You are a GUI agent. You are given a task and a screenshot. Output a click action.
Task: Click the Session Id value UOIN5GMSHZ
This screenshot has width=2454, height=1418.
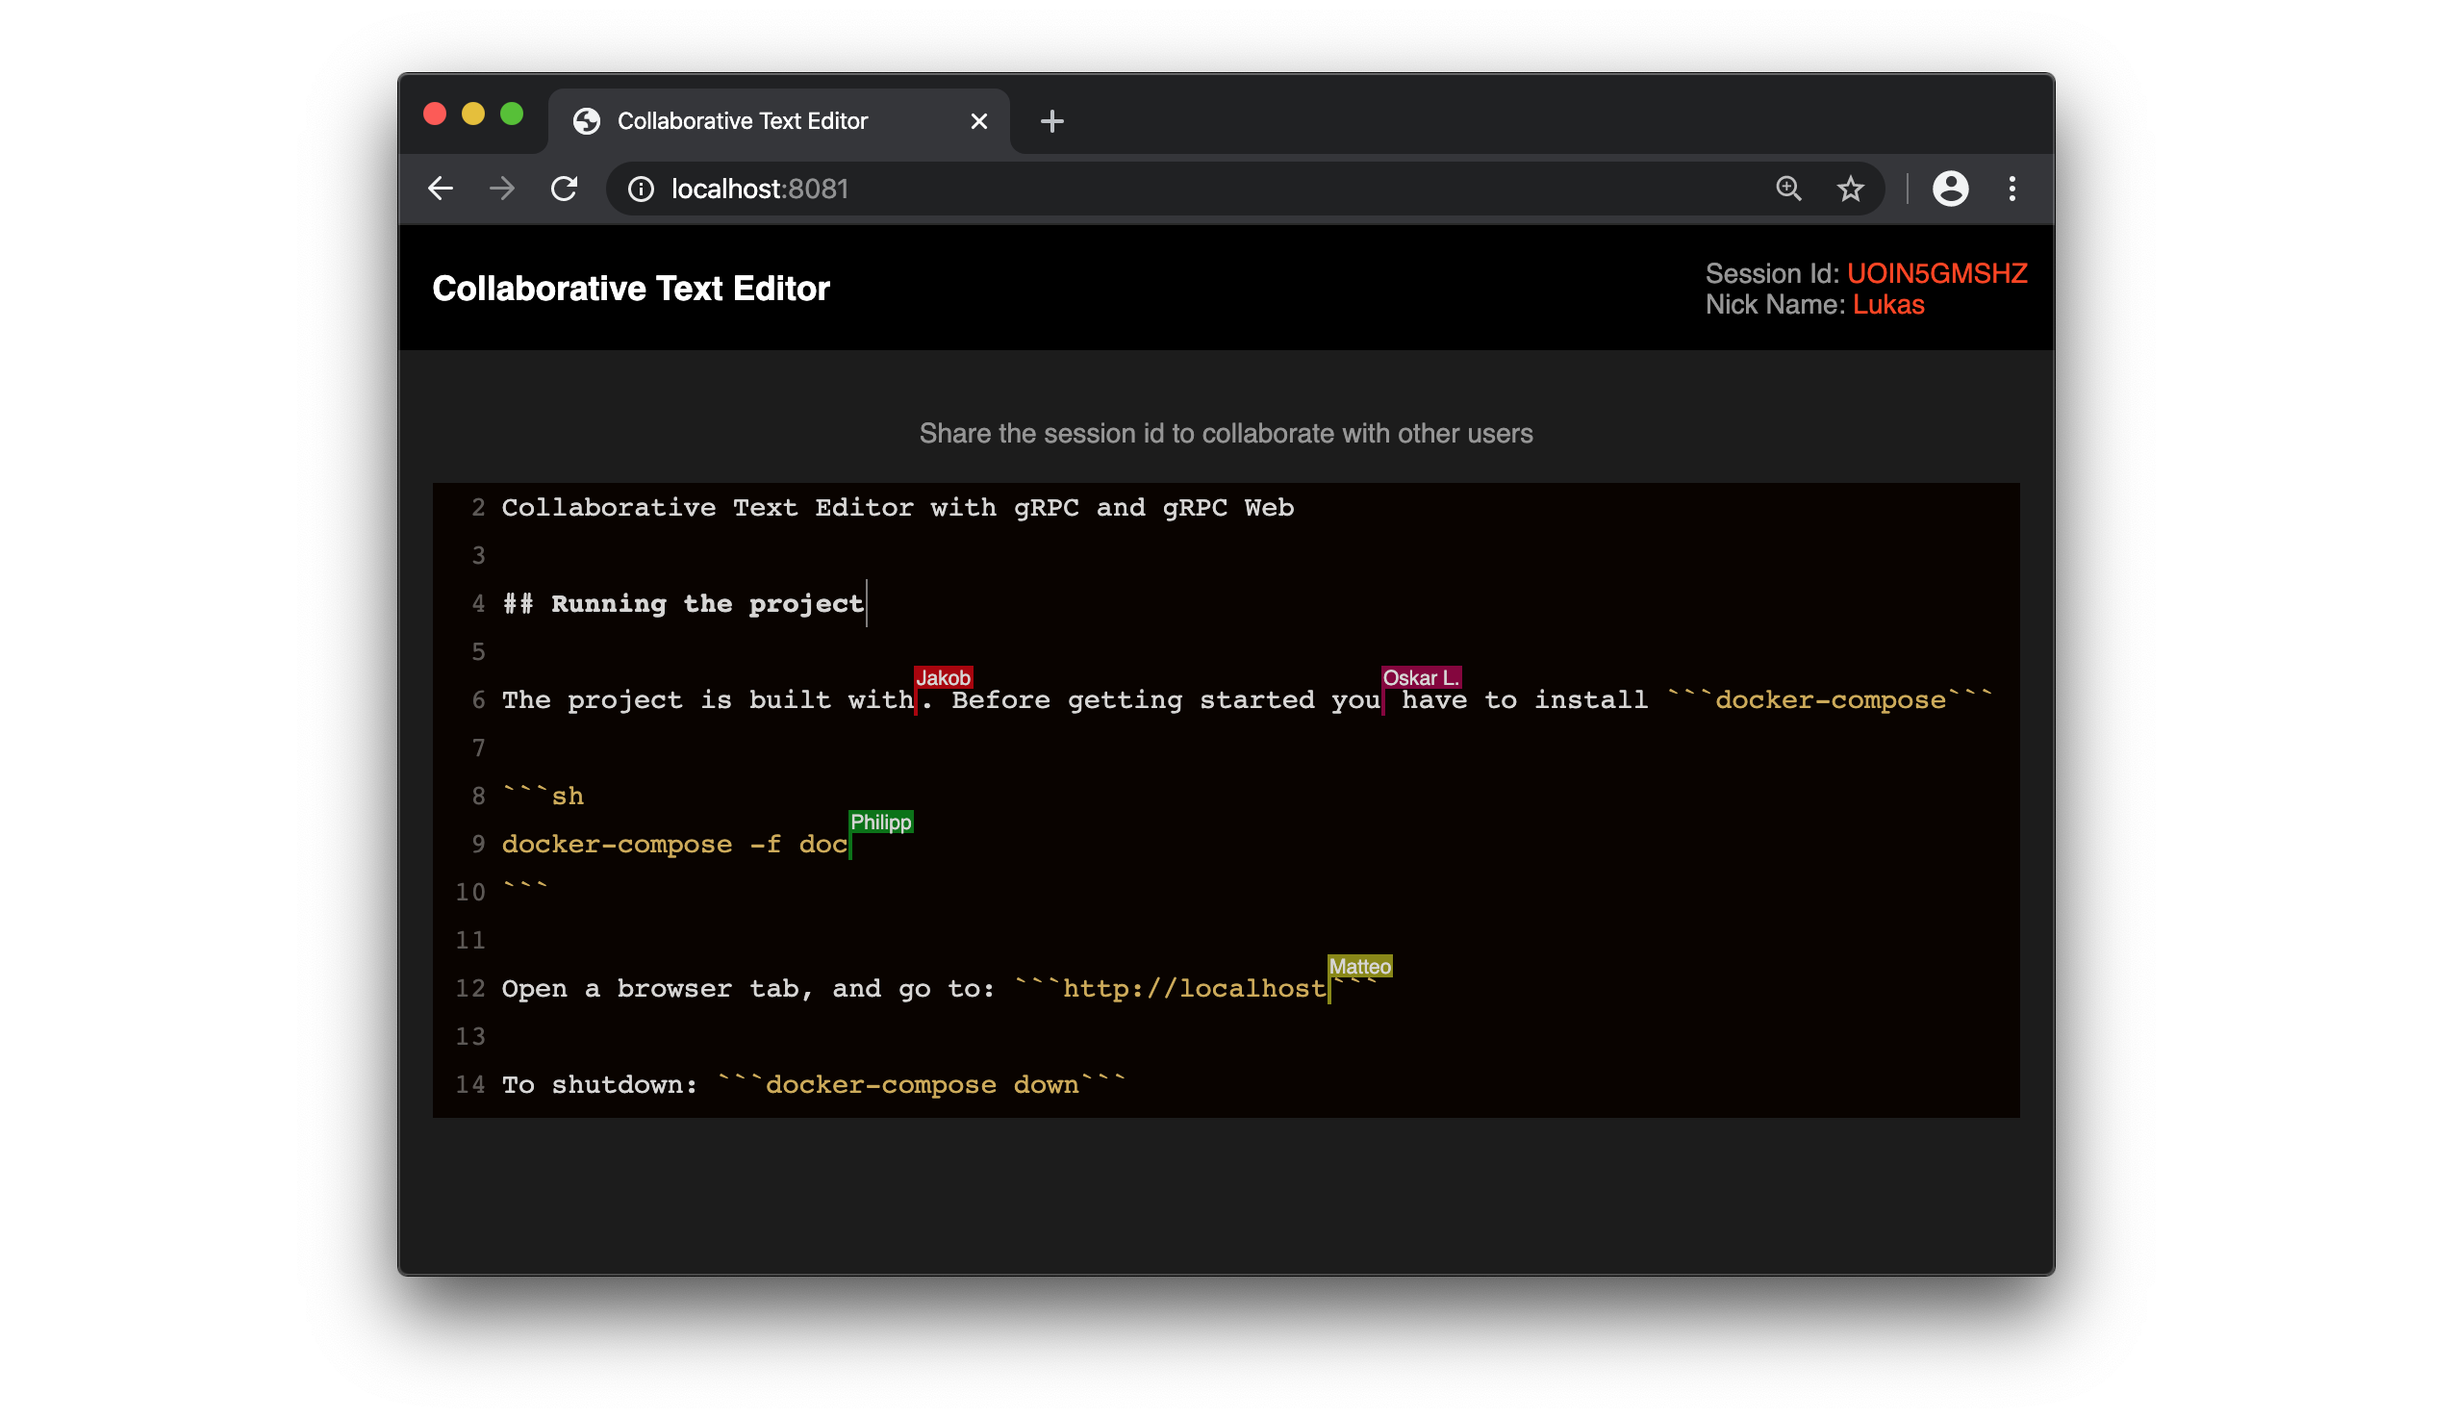1939,273
